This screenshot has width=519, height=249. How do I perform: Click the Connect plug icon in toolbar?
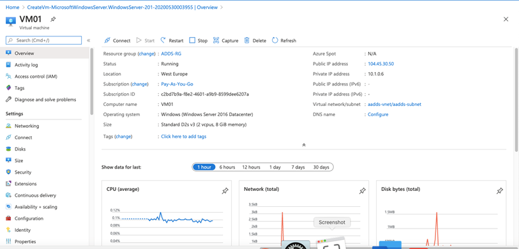tap(107, 40)
